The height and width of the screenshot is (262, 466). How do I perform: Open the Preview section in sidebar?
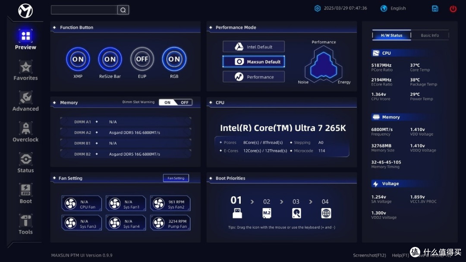click(25, 39)
